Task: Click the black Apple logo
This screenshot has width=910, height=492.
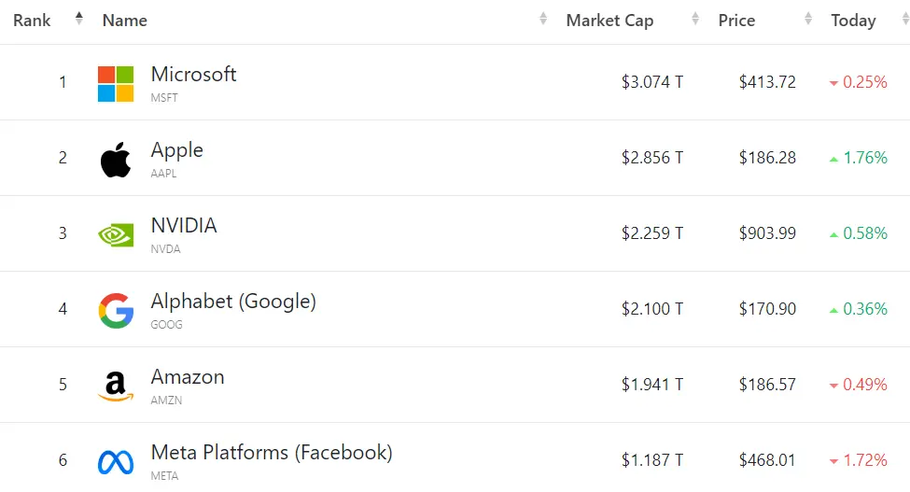Action: pyautogui.click(x=116, y=160)
